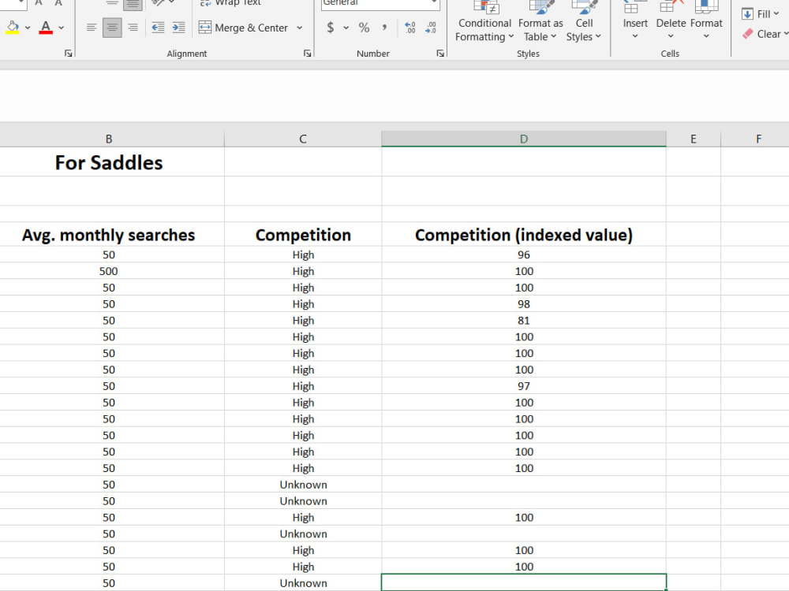
Task: Expand the Delete dropdown arrow
Action: coord(671,36)
